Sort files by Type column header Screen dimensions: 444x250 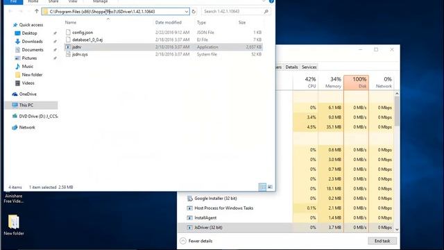click(201, 22)
